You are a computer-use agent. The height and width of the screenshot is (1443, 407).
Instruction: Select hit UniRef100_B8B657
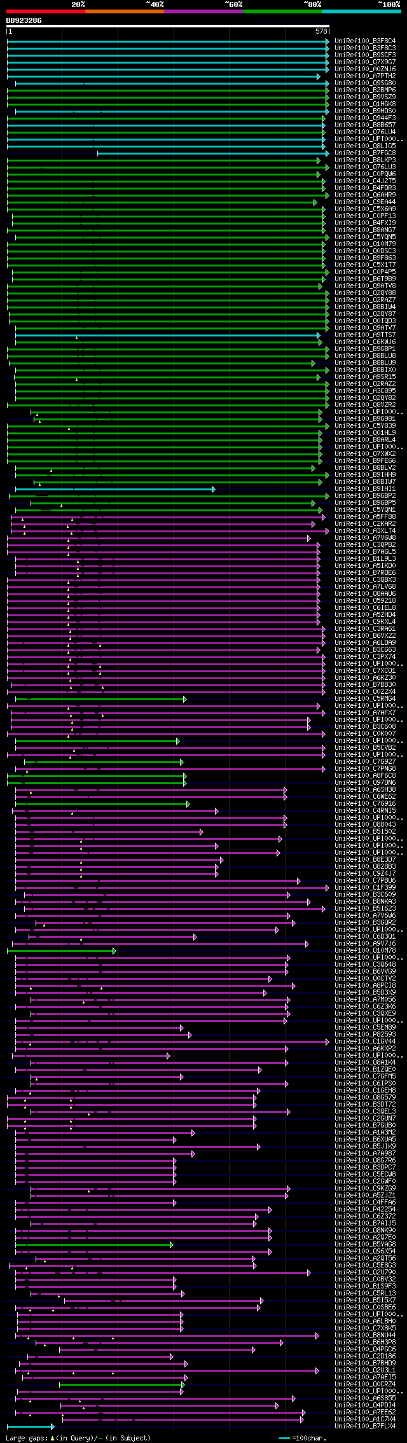point(365,125)
